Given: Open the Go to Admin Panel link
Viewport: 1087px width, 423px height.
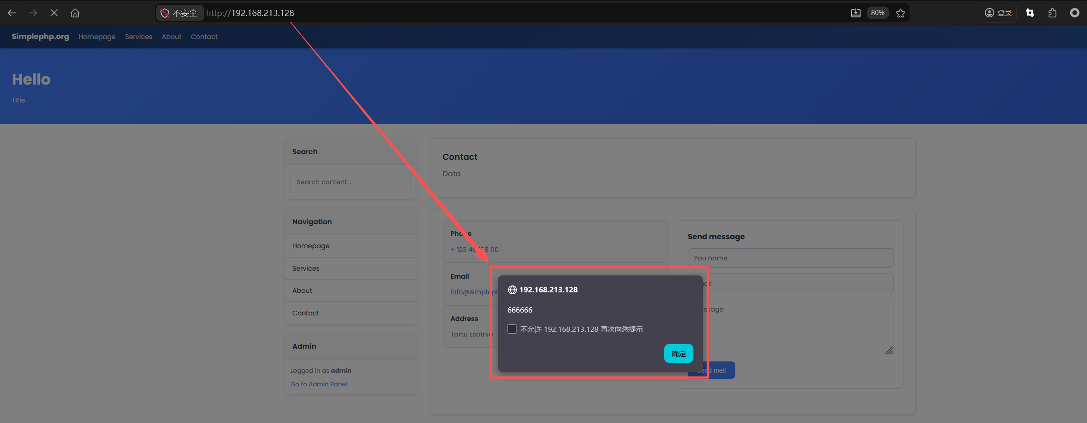Looking at the screenshot, I should pyautogui.click(x=319, y=384).
